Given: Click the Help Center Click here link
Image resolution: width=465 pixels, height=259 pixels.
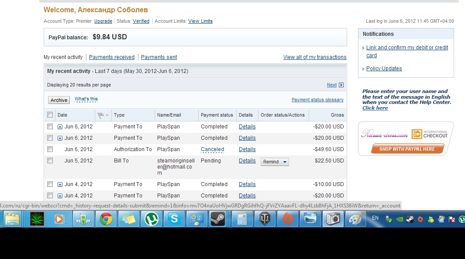Looking at the screenshot, I should pyautogui.click(x=375, y=108).
